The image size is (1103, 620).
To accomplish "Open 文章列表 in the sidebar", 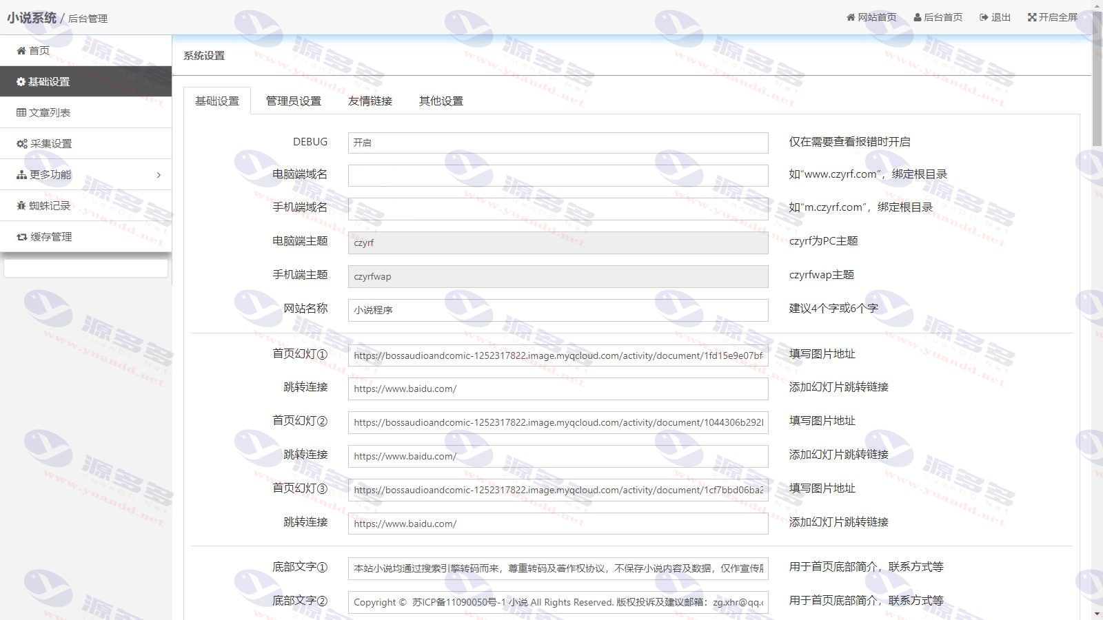I will pyautogui.click(x=85, y=112).
